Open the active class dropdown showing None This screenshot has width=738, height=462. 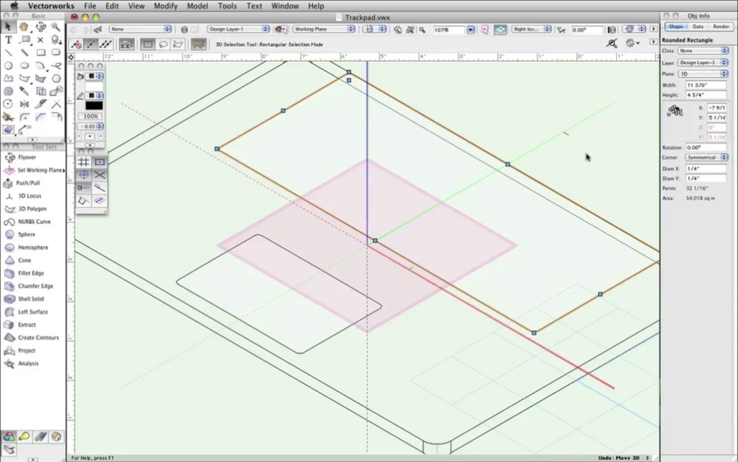[x=140, y=29]
